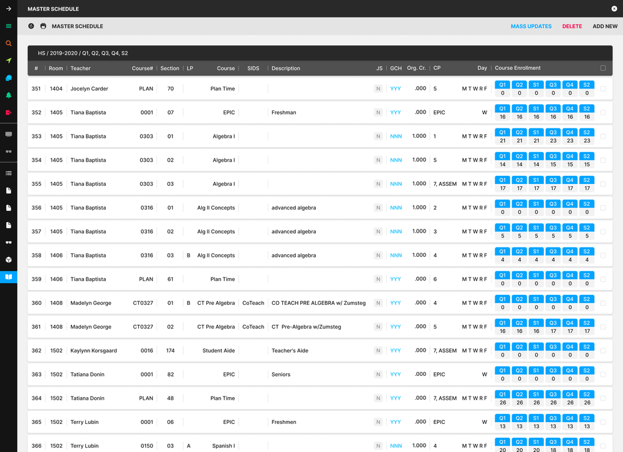Open row 360 Madelyn George CT Pre Algebra
This screenshot has width=623, height=452.
(216, 303)
